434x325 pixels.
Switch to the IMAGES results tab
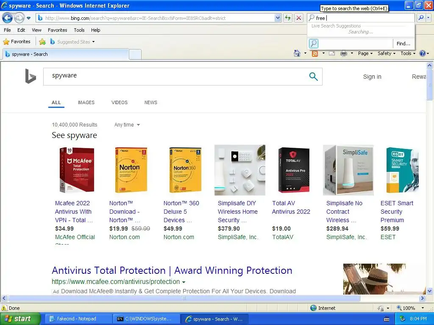(86, 102)
